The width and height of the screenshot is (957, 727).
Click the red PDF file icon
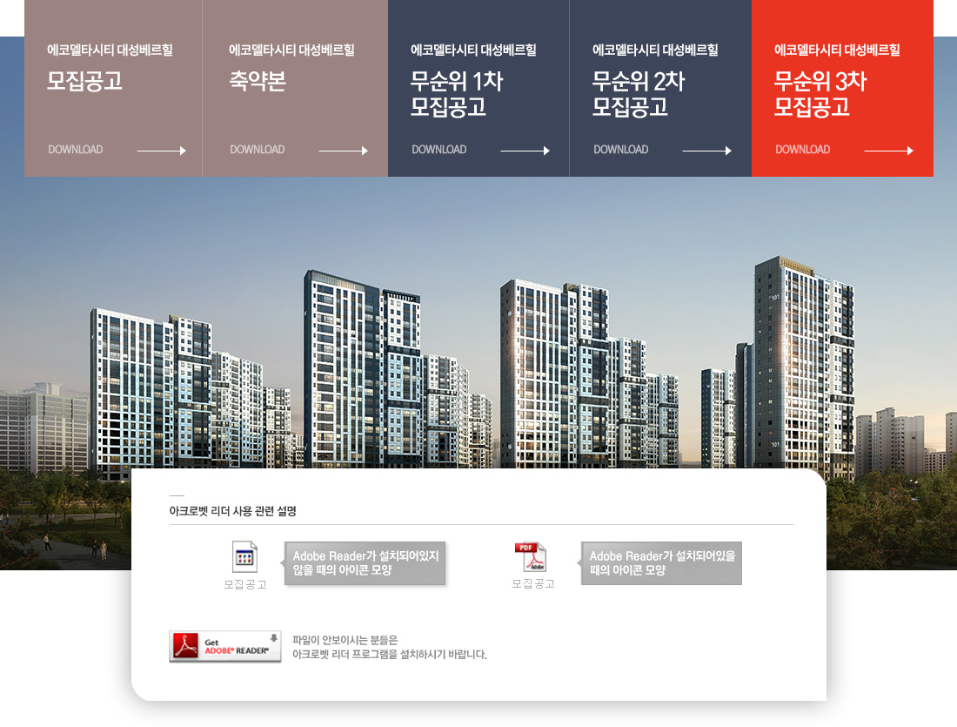[x=530, y=556]
